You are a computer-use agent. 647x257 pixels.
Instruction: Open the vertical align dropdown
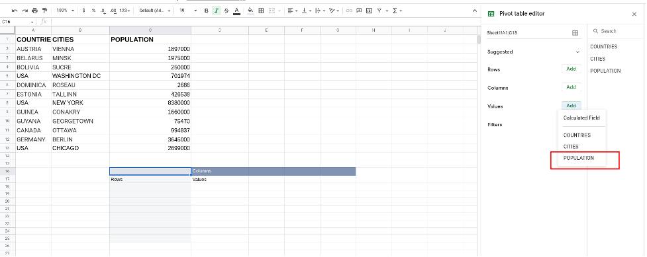tap(306, 11)
